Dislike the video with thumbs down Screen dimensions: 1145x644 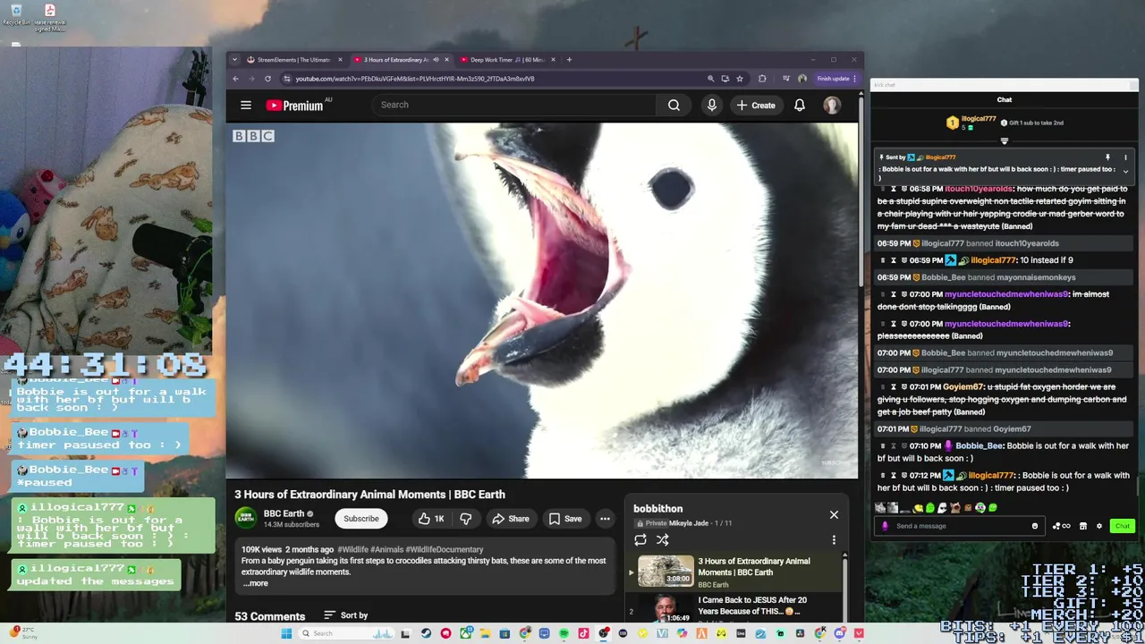click(465, 519)
